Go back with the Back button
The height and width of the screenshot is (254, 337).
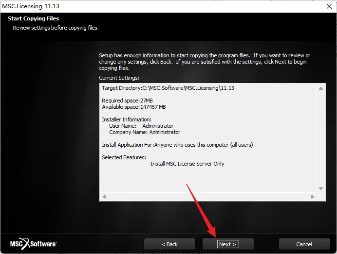click(169, 244)
